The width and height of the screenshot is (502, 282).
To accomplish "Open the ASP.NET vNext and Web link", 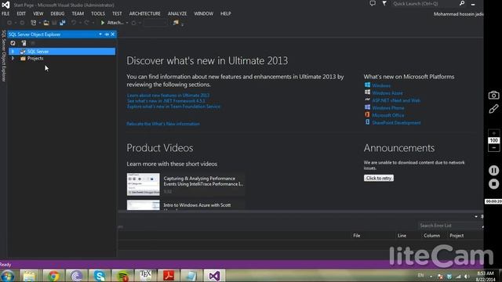I will (396, 100).
